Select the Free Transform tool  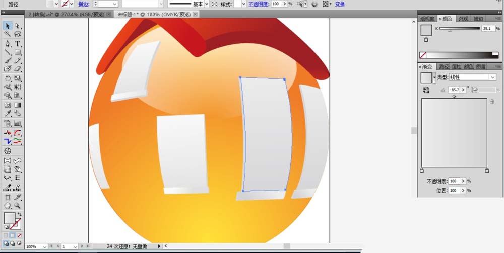[x=18, y=87]
